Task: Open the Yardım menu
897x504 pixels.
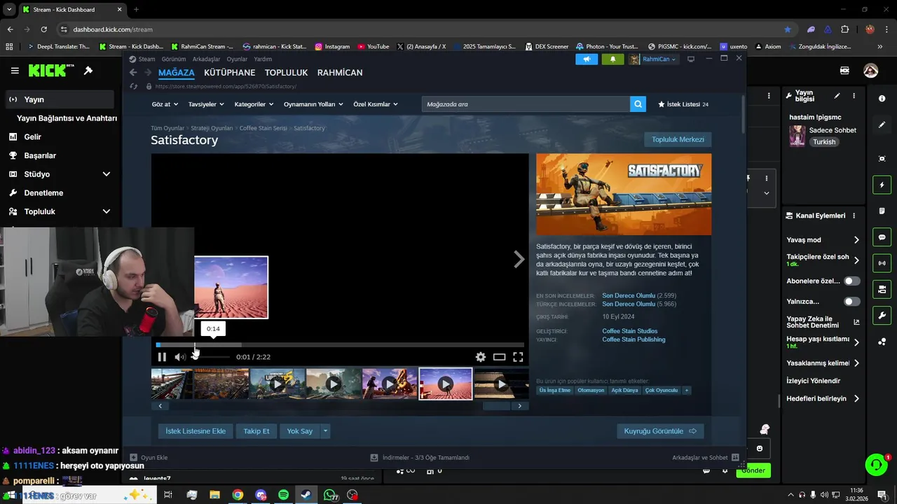Action: pyautogui.click(x=263, y=59)
